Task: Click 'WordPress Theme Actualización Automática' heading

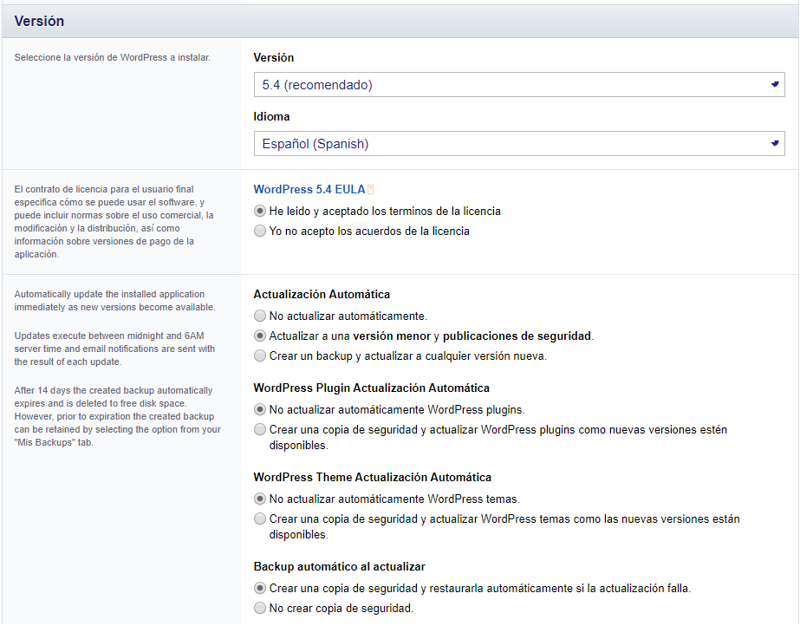Action: pyautogui.click(x=373, y=478)
